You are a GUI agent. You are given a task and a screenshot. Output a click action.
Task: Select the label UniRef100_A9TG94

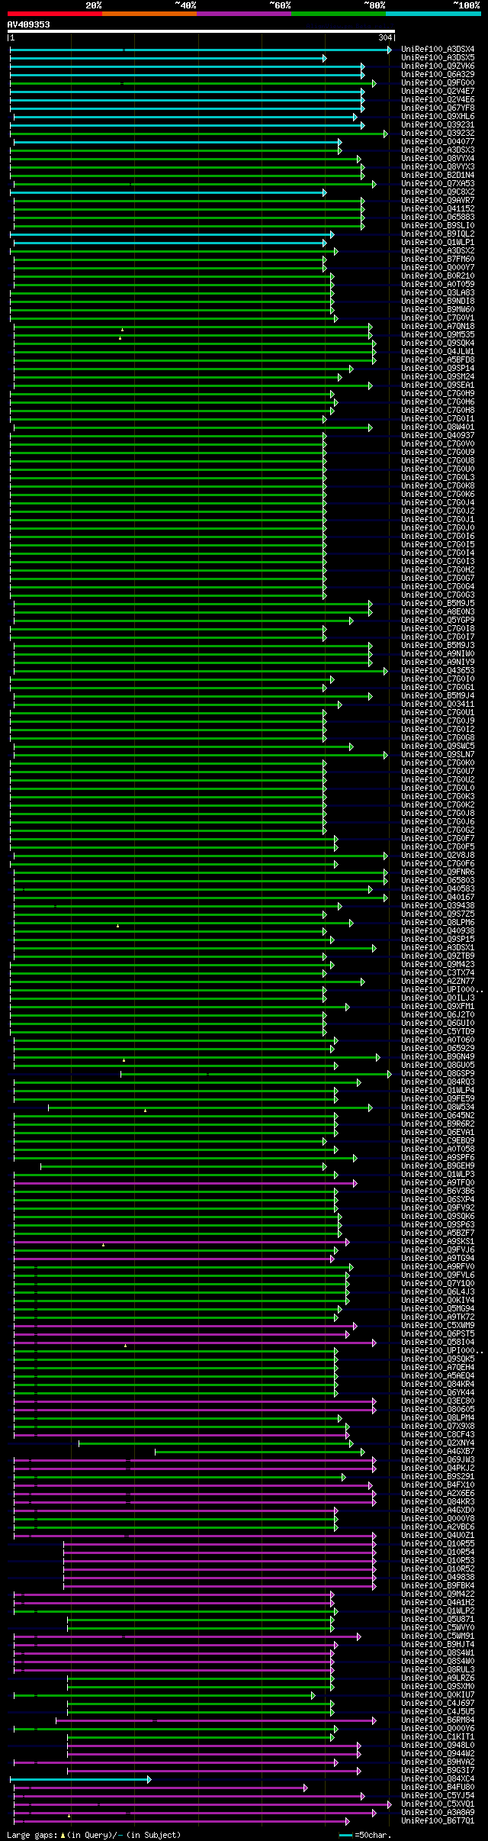click(x=438, y=1259)
